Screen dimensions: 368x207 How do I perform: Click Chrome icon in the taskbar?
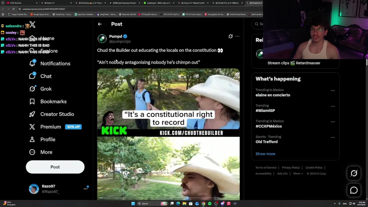203,204
